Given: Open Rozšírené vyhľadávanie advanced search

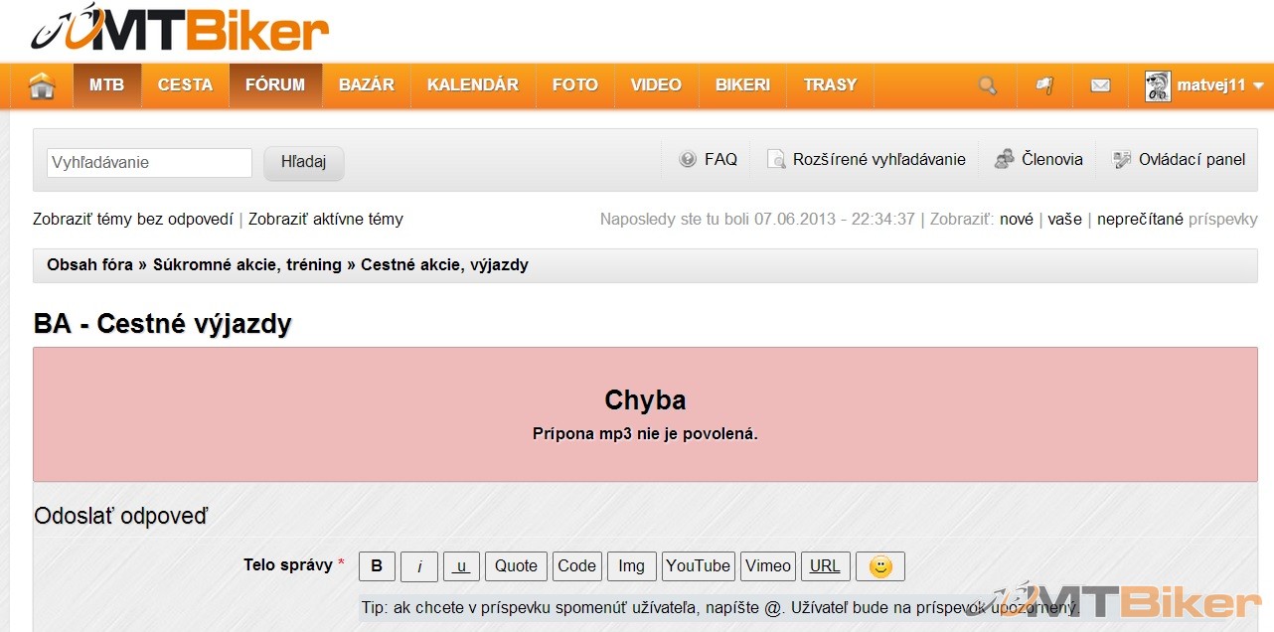Looking at the screenshot, I should (866, 159).
